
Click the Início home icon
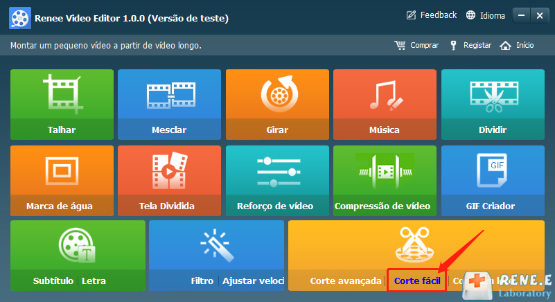[x=505, y=45]
